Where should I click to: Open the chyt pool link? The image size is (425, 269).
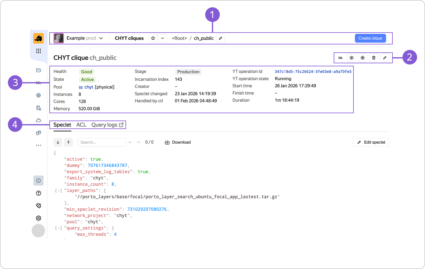pyautogui.click(x=89, y=87)
